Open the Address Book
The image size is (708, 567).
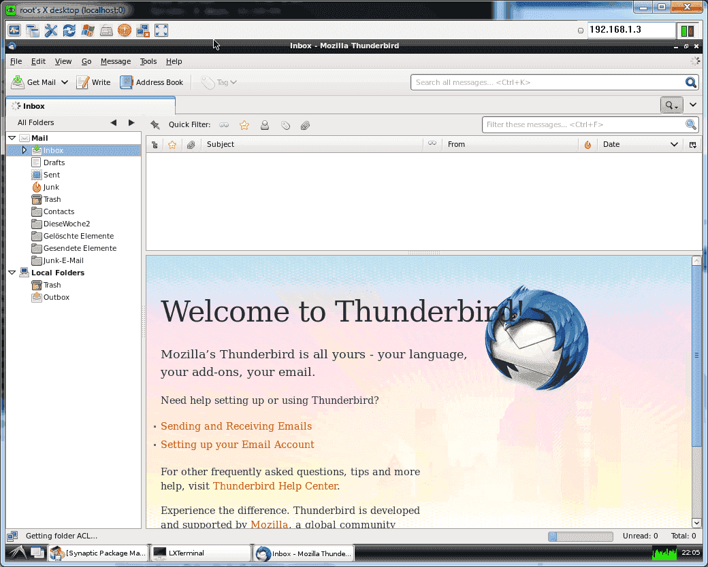tap(152, 82)
